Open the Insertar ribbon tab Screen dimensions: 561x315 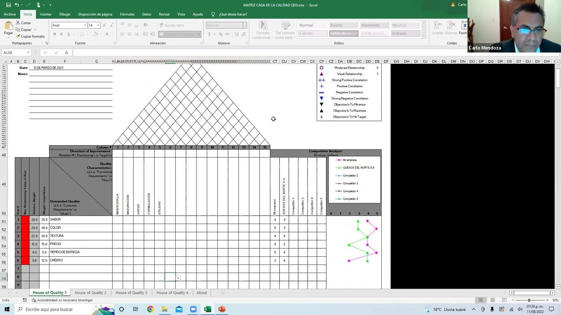[46, 14]
